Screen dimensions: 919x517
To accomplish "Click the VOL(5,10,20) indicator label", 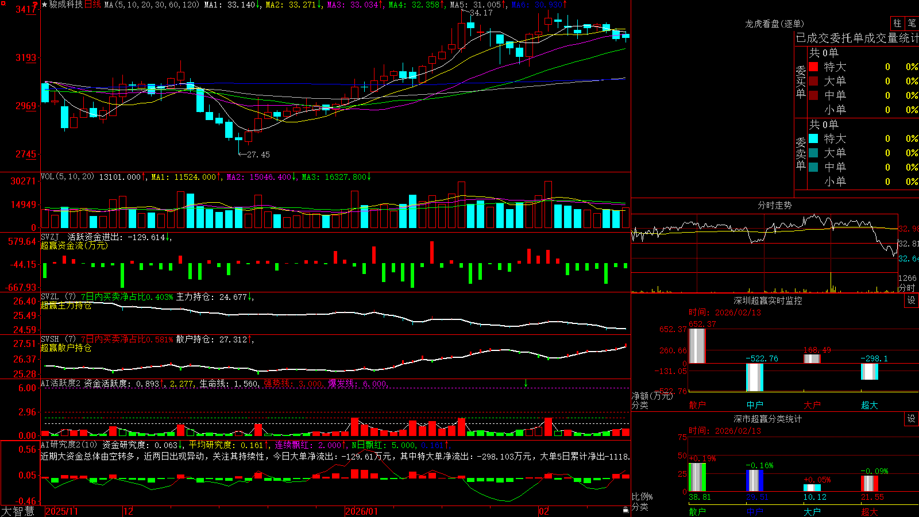I will pyautogui.click(x=67, y=177).
